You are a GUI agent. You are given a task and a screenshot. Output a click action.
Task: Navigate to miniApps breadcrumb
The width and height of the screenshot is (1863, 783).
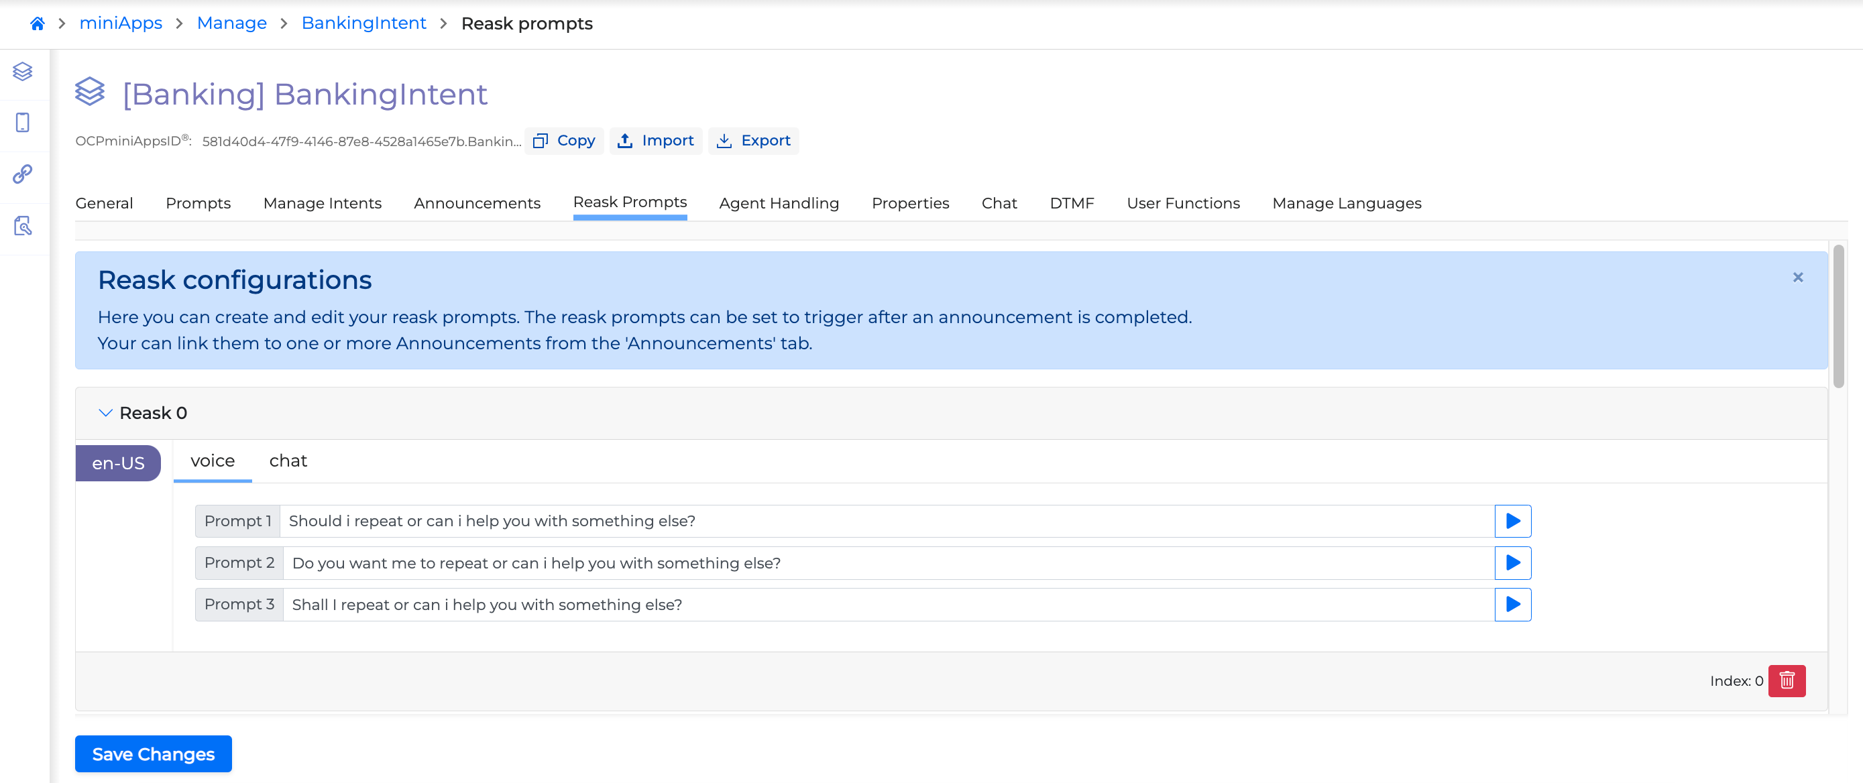[121, 24]
